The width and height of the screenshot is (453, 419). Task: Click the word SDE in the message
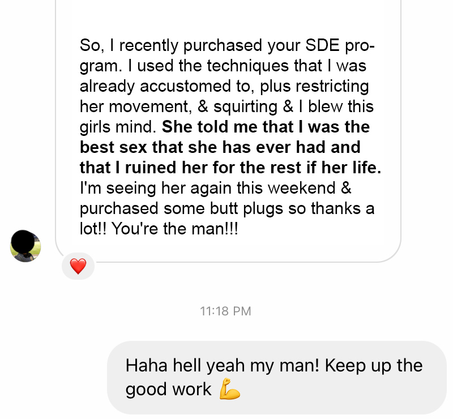click(322, 45)
